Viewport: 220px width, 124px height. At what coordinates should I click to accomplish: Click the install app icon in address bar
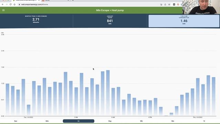click(161, 4)
